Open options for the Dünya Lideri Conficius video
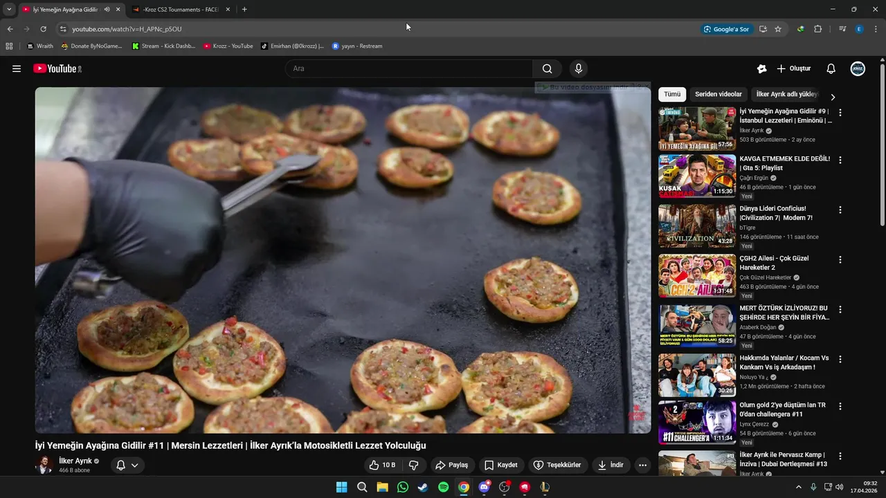Viewport: 886px width, 498px height. click(840, 210)
